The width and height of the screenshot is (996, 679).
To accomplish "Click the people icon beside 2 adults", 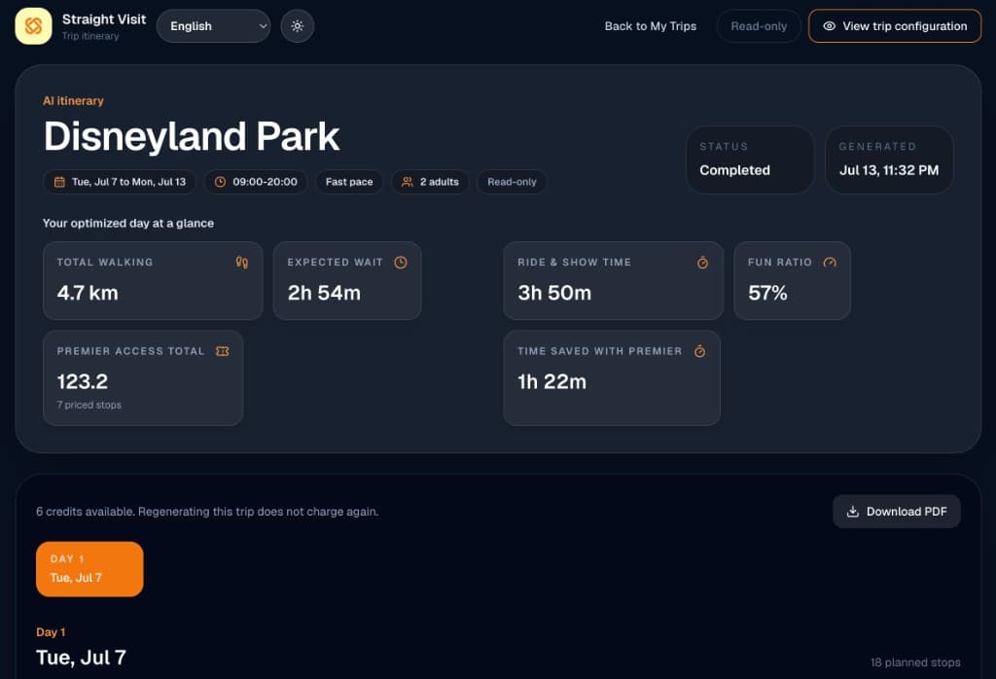I will pos(408,182).
